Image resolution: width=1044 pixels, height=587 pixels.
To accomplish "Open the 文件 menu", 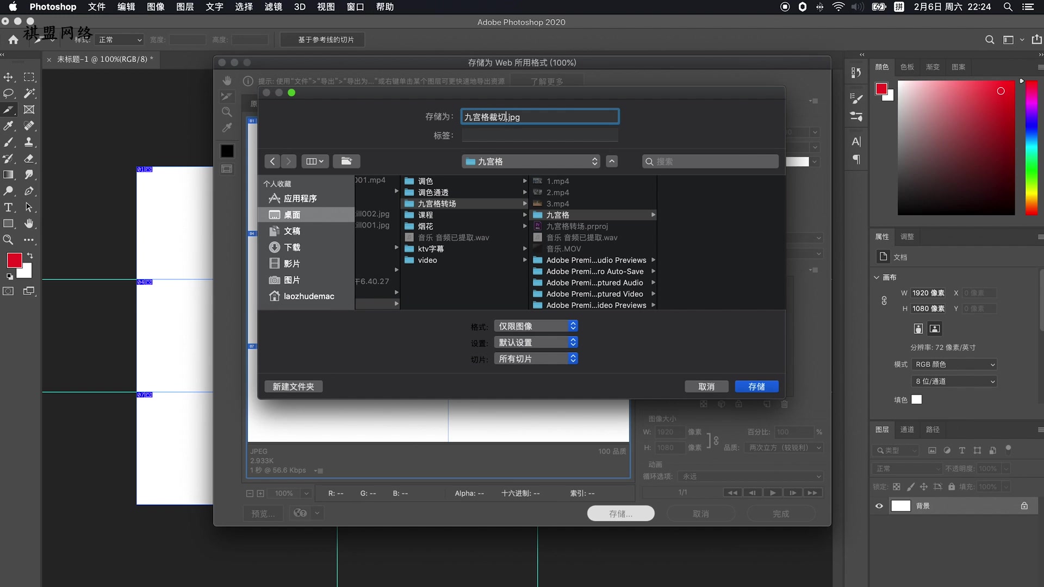I will point(97,7).
